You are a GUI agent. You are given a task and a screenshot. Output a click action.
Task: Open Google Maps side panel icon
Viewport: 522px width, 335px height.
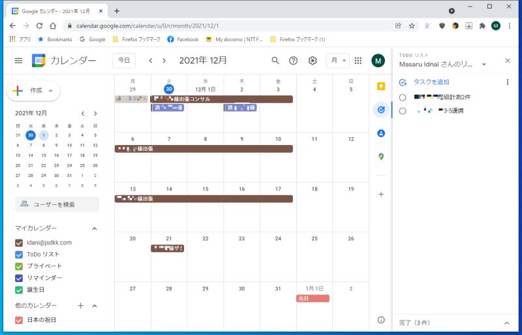pyautogui.click(x=381, y=157)
